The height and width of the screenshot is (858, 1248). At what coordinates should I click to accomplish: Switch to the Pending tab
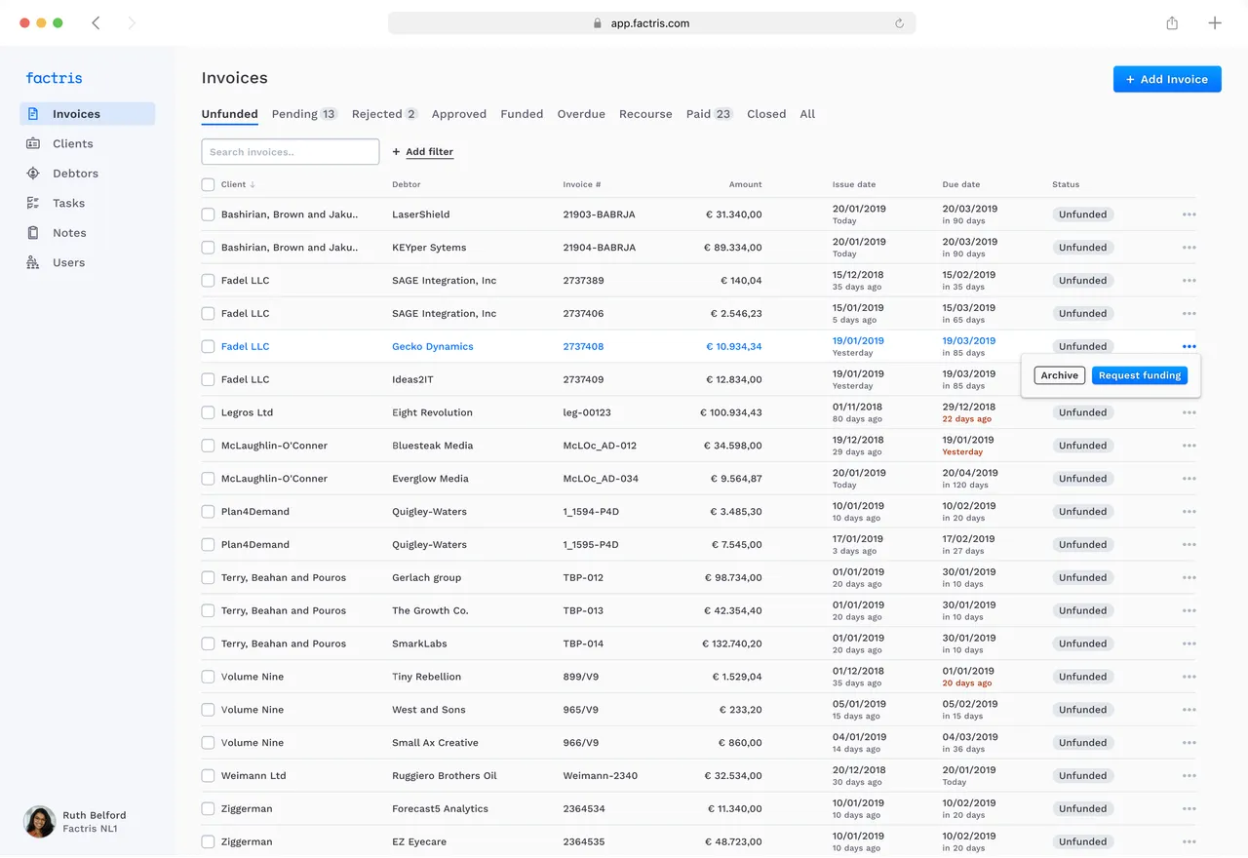pos(304,114)
